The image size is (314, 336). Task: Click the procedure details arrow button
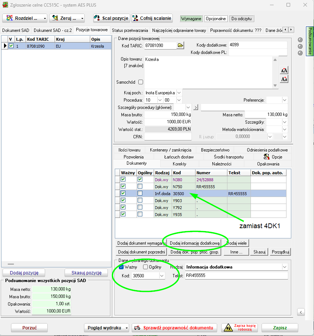click(x=196, y=107)
